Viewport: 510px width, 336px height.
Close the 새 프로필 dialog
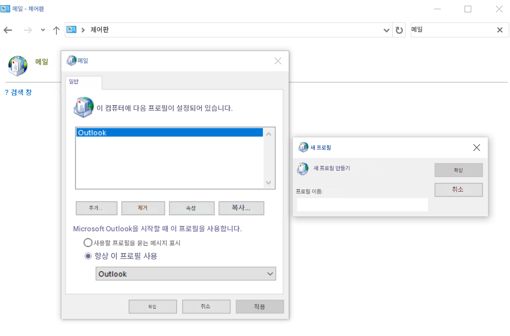[x=476, y=148]
